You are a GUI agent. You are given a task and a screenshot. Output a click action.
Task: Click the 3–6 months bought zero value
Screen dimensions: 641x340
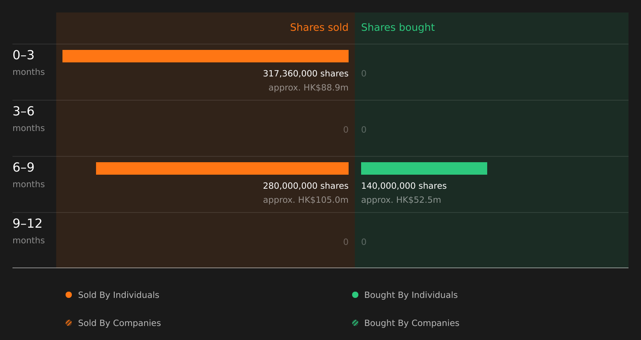[364, 130]
